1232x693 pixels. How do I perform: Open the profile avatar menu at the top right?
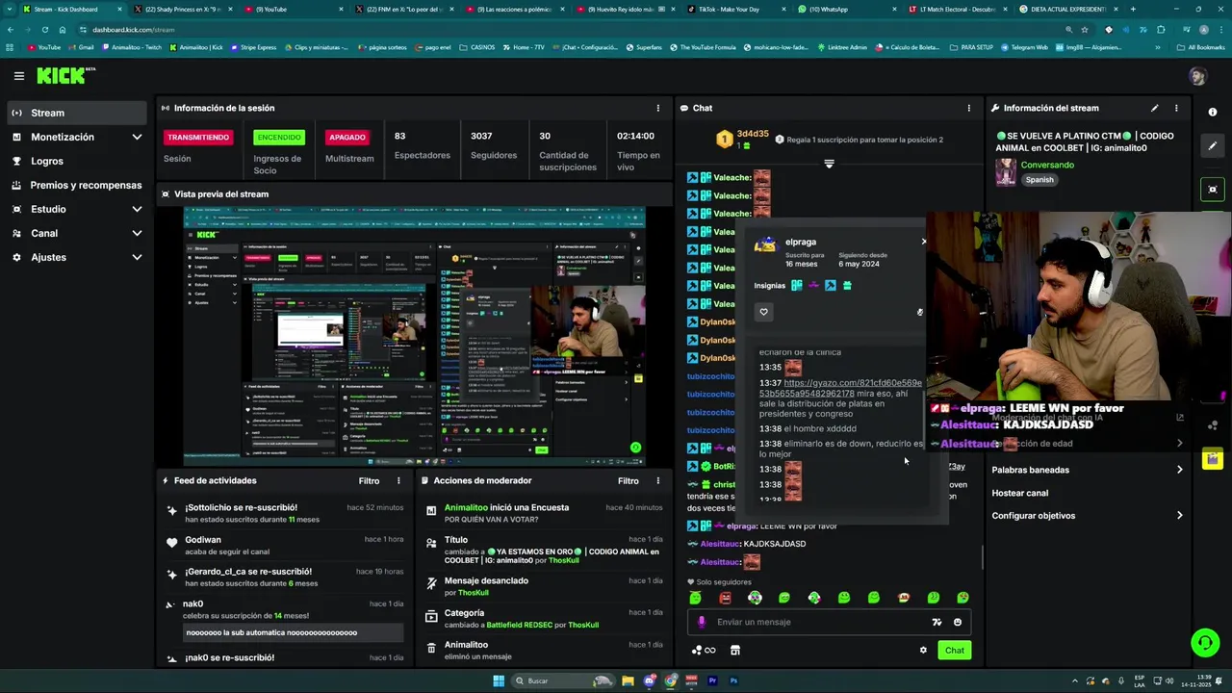click(x=1197, y=76)
